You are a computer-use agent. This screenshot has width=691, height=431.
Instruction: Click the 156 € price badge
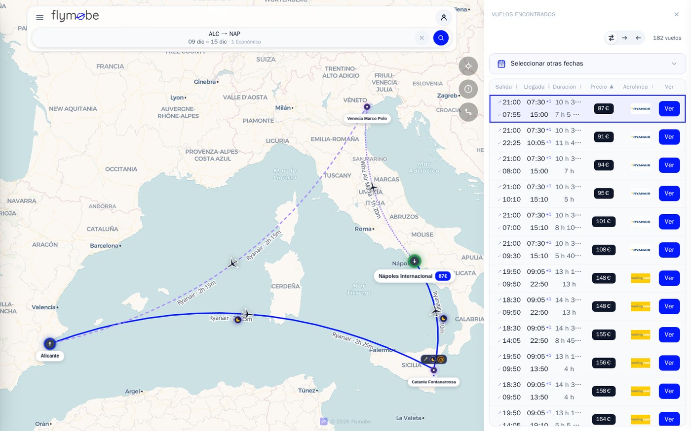pyautogui.click(x=603, y=363)
